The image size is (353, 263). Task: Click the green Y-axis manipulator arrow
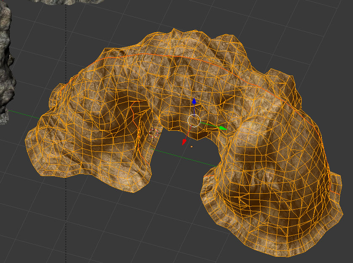click(x=223, y=128)
